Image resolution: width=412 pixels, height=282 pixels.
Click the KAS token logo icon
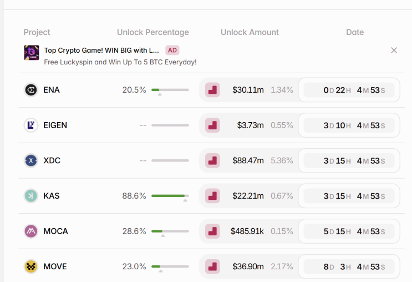(x=31, y=195)
